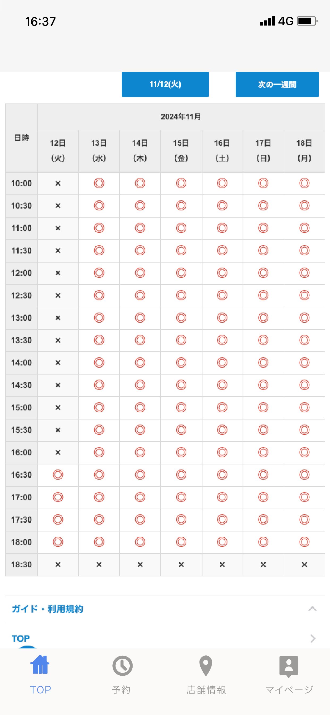Click the ガイド・利用規約 link text
Screen dimensions: 330x715
pos(47,609)
